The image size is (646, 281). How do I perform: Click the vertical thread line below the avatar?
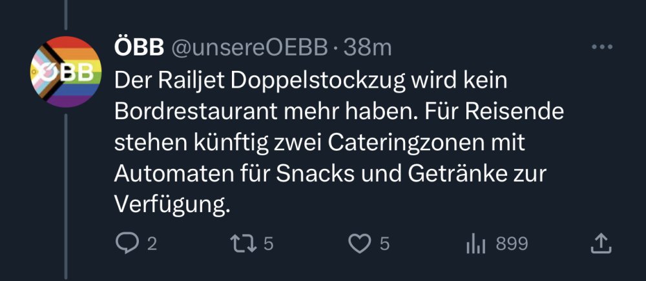[65, 193]
